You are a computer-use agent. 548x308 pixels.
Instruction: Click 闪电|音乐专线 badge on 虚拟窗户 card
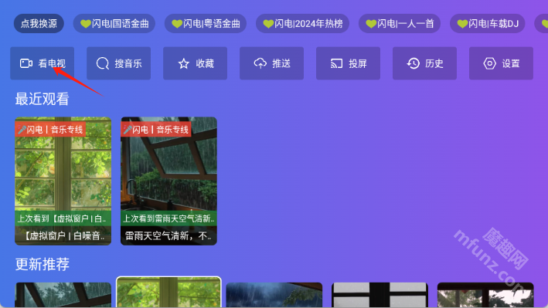(50, 130)
